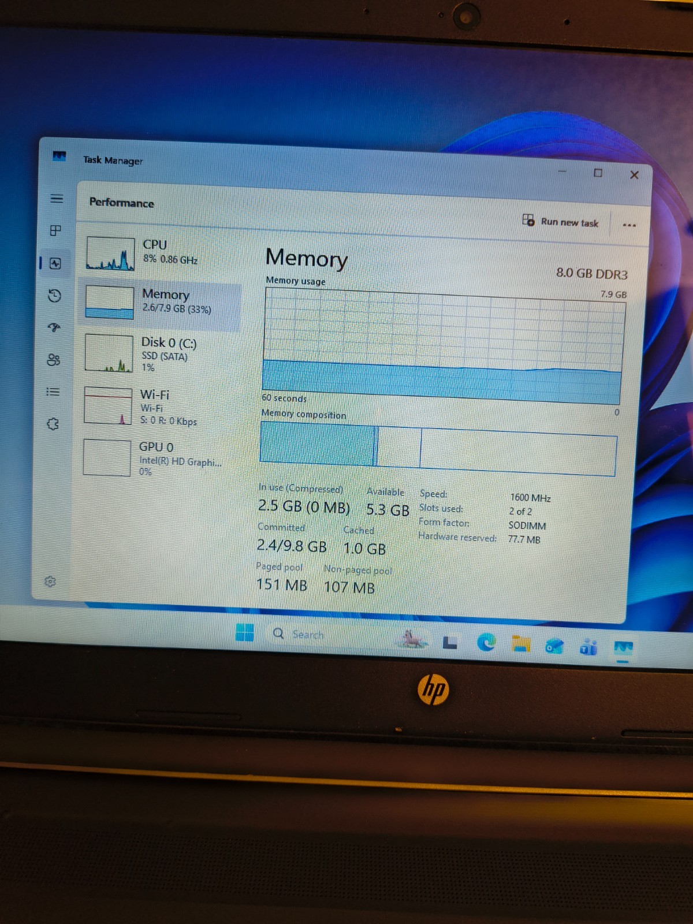Select the Performance page icon
This screenshot has width=693, height=924.
click(55, 263)
